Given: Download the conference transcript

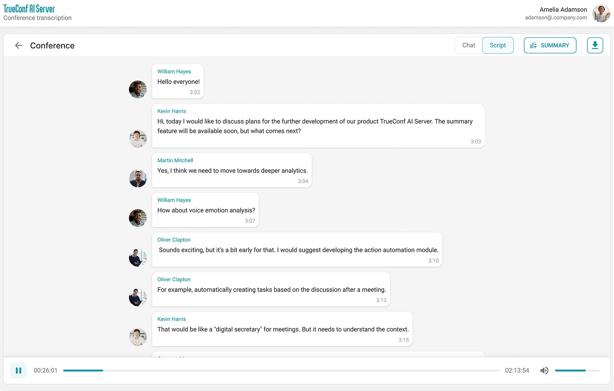Looking at the screenshot, I should coord(595,45).
